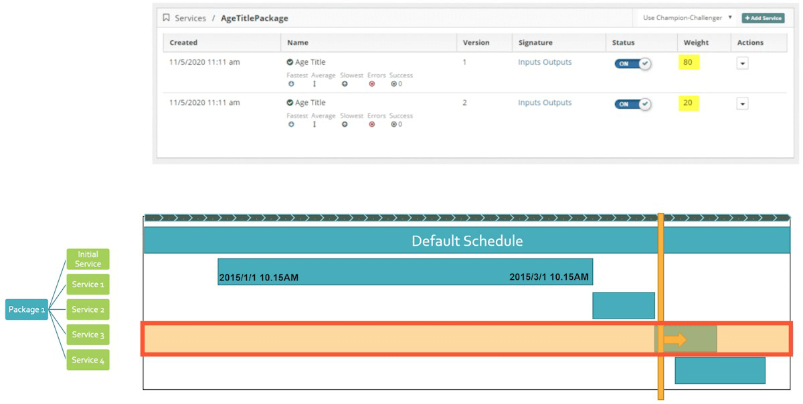The width and height of the screenshot is (803, 404).
Task: Click created date of version 2 row
Action: pyautogui.click(x=204, y=103)
